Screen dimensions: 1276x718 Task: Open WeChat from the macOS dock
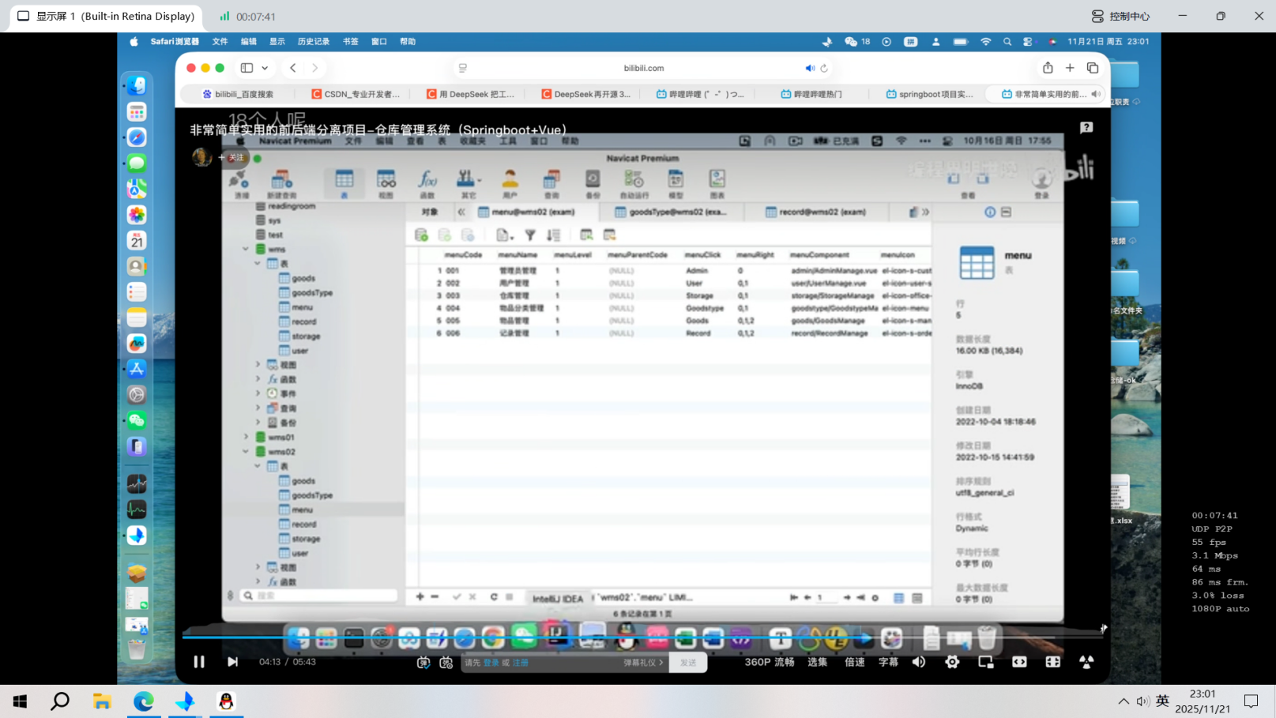pos(137,420)
